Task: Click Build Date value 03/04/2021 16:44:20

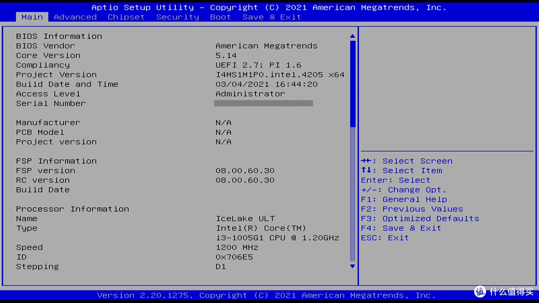Action: coord(267,84)
